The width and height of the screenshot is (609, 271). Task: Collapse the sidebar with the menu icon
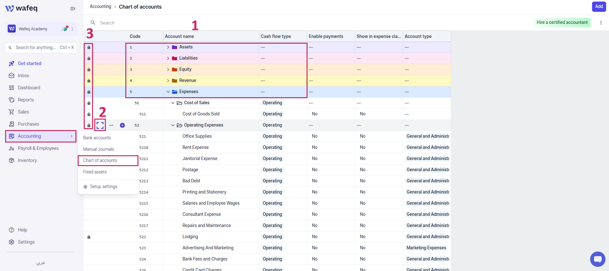73,9
